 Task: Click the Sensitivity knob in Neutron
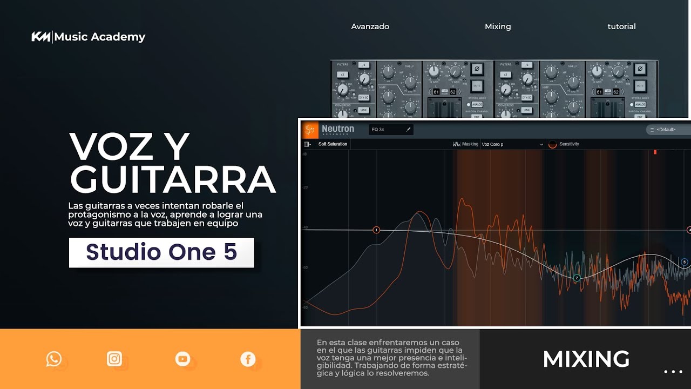click(x=552, y=144)
